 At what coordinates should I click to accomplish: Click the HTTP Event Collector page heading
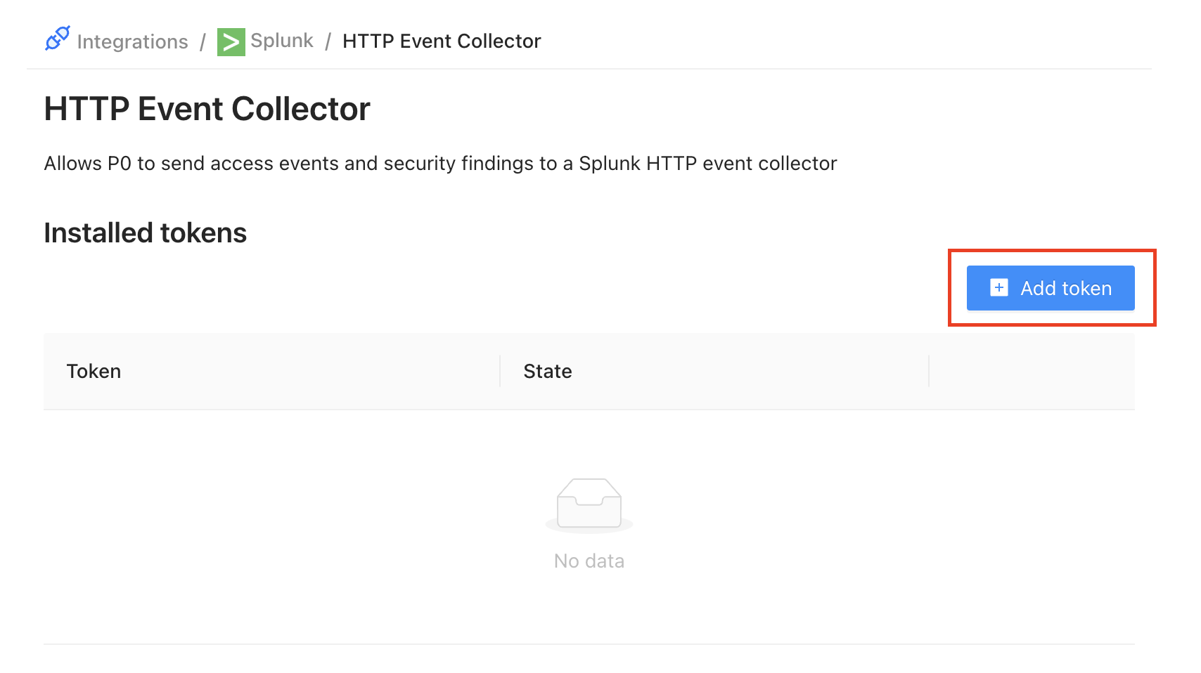[x=207, y=110]
